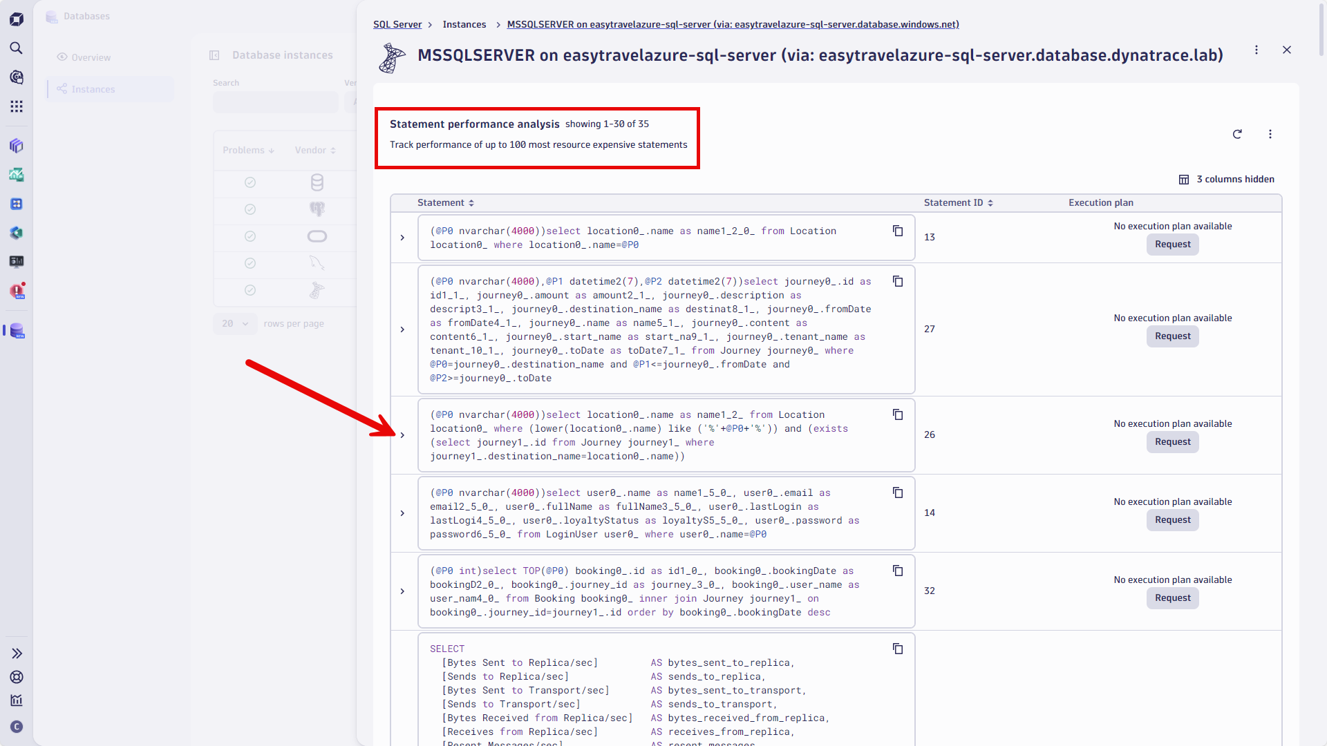Select the Databases app icon in sidebar
The width and height of the screenshot is (1327, 746).
click(16, 332)
